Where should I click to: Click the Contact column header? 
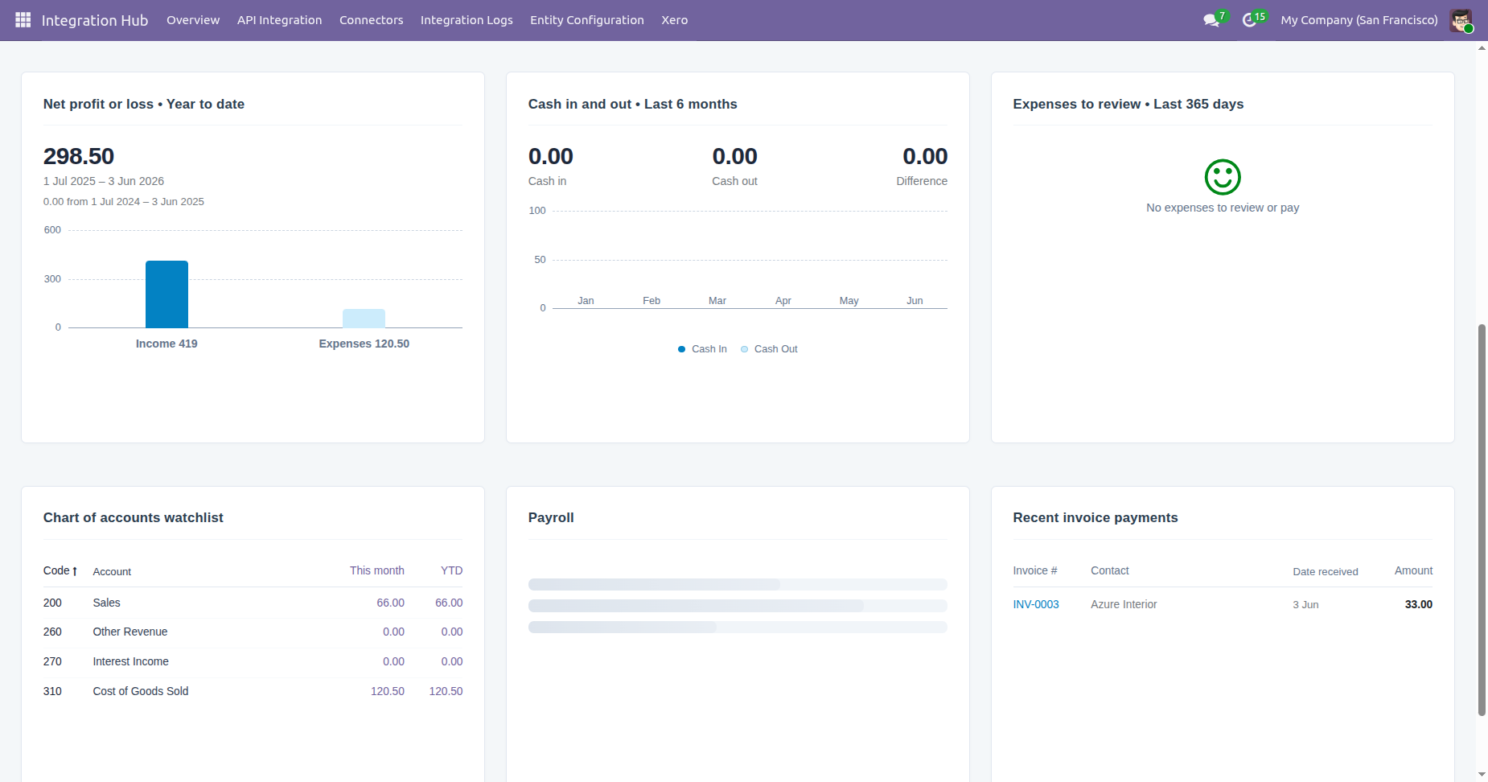(1109, 570)
